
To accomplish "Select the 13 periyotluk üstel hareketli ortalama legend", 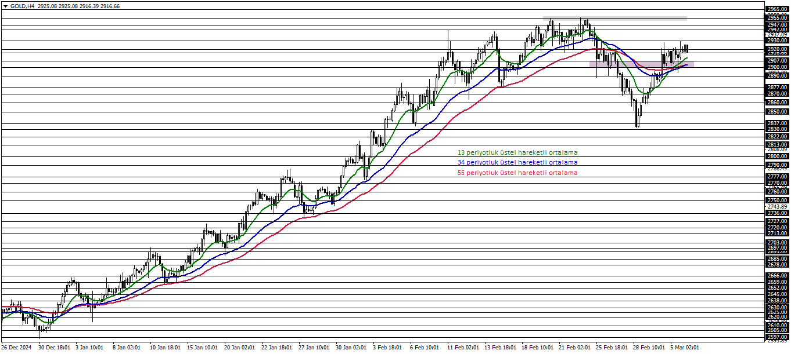I will (x=517, y=152).
